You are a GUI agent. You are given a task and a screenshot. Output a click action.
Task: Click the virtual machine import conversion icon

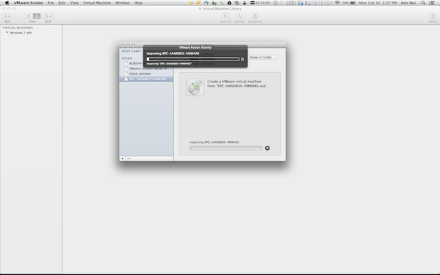click(195, 87)
